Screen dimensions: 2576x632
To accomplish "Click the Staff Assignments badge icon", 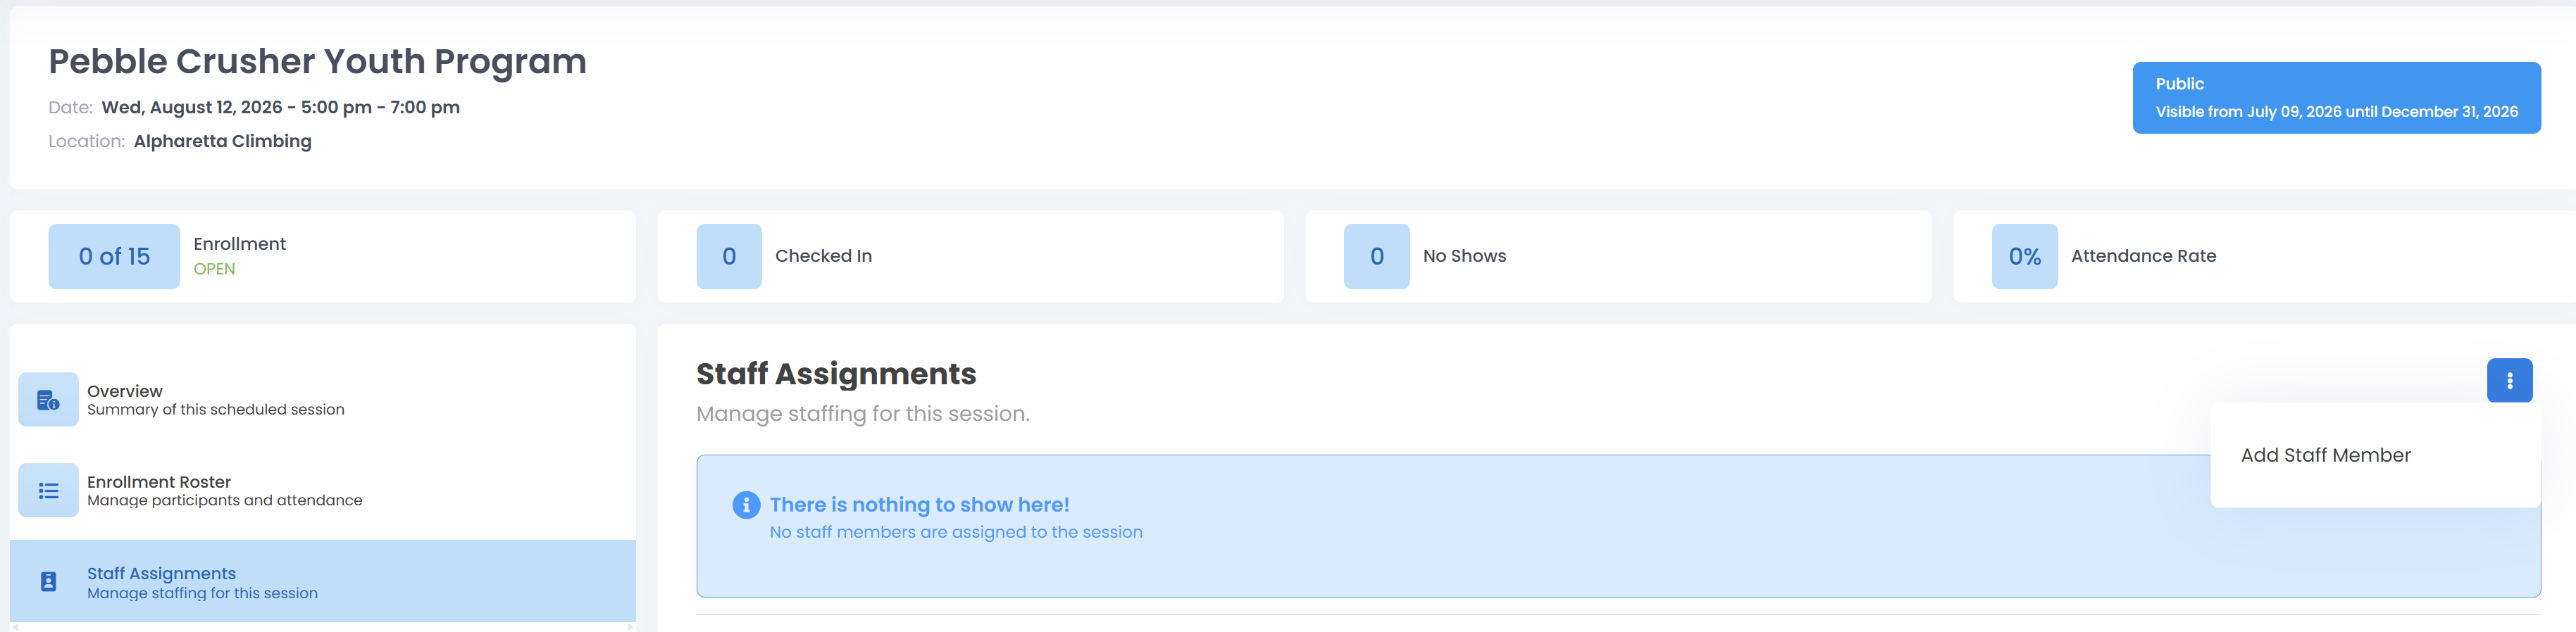I will pyautogui.click(x=48, y=581).
